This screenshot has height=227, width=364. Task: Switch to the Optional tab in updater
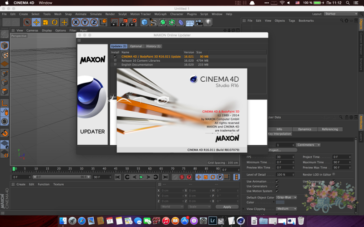point(136,46)
